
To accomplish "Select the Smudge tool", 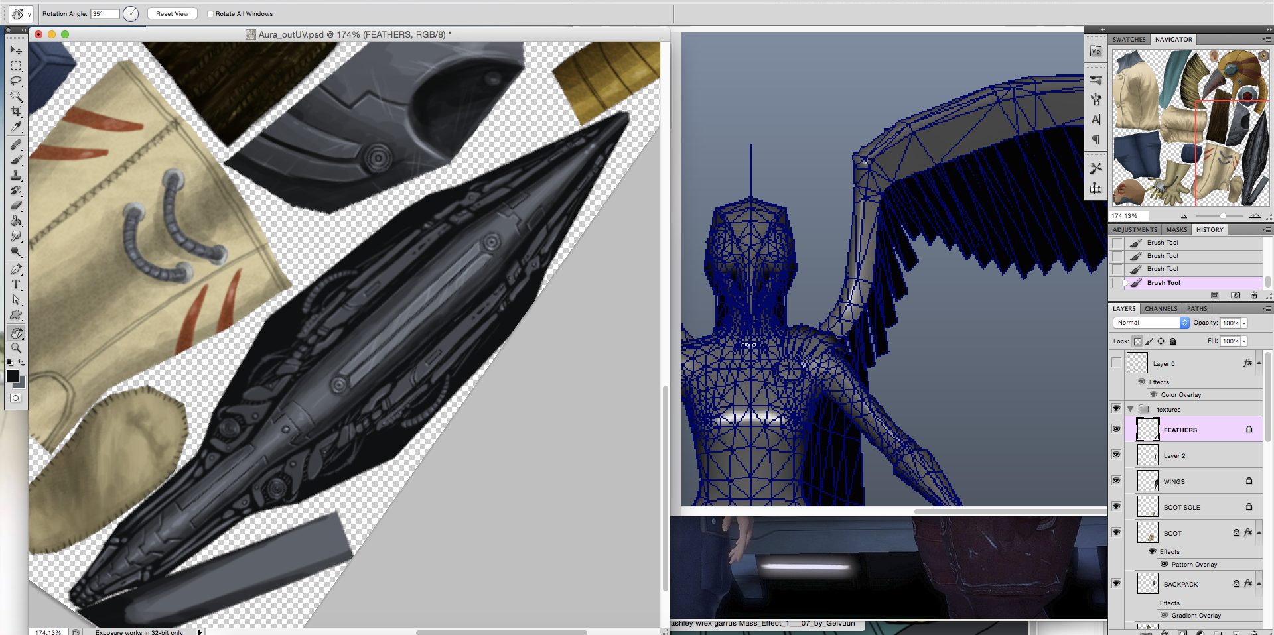I will click(16, 236).
